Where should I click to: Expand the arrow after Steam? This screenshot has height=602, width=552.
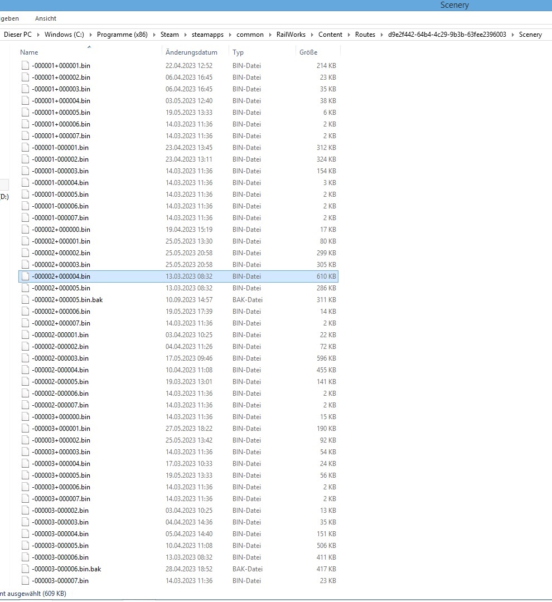click(x=185, y=35)
